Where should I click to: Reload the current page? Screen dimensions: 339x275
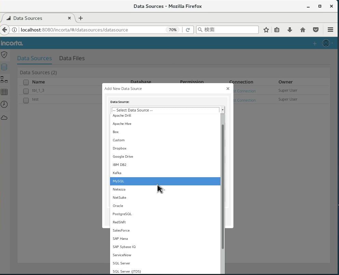tap(188, 30)
